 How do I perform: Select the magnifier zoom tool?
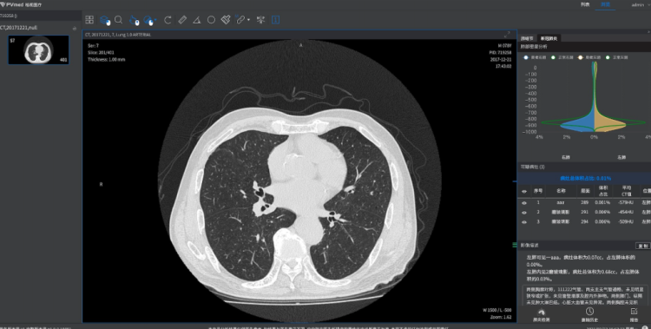[118, 20]
